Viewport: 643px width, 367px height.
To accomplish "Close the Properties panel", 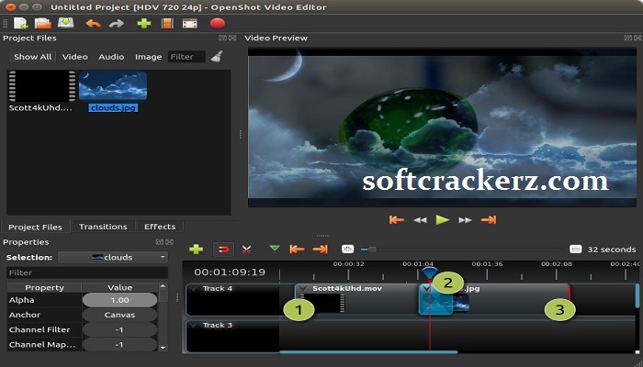I will [170, 242].
